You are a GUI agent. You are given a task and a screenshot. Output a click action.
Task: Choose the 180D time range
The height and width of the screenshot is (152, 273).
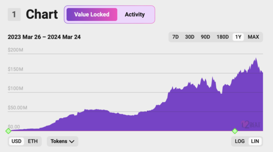[223, 37]
